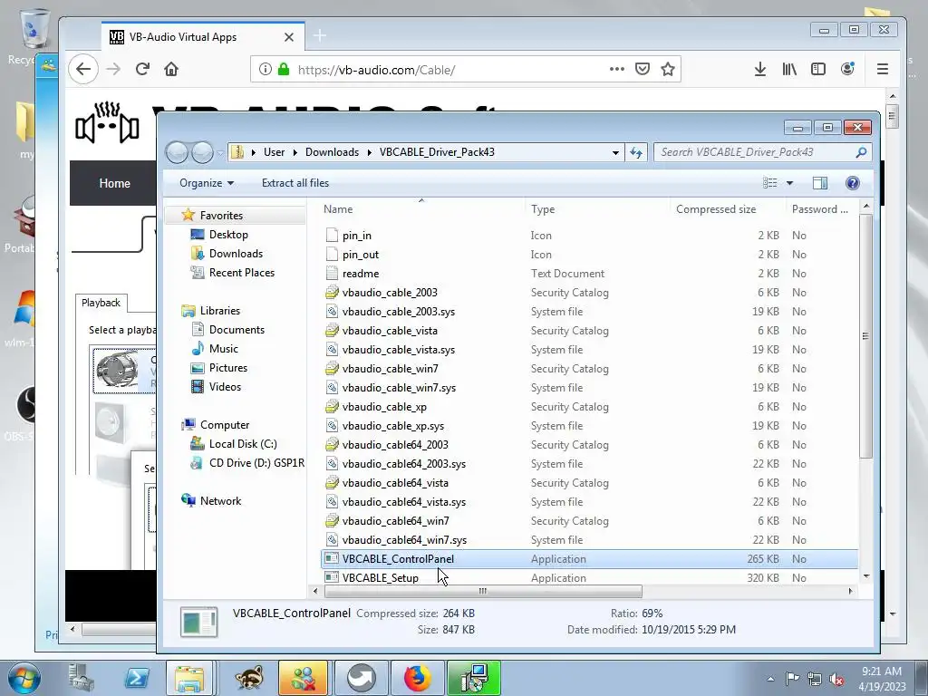Open Windows Start button
Screen dimensions: 928x696
pos(24,678)
